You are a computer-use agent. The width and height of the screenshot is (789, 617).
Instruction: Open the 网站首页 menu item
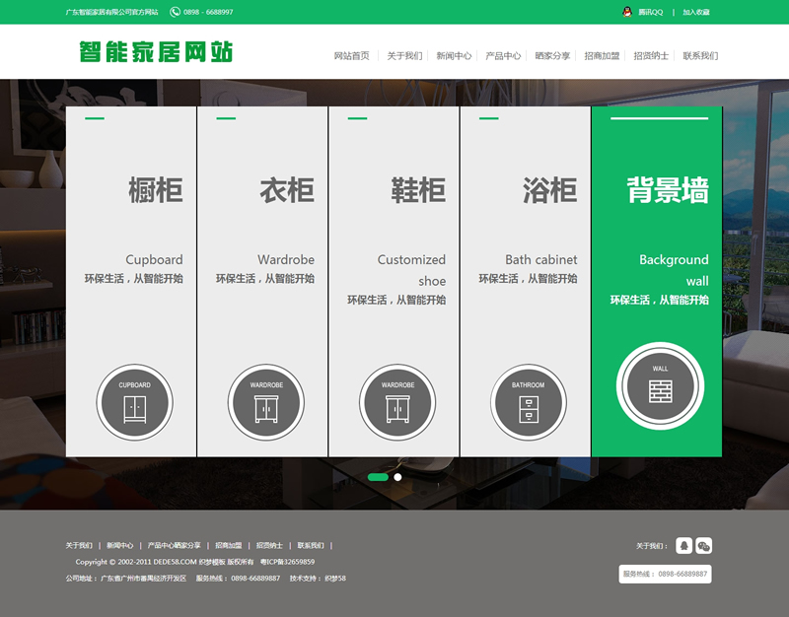click(351, 56)
